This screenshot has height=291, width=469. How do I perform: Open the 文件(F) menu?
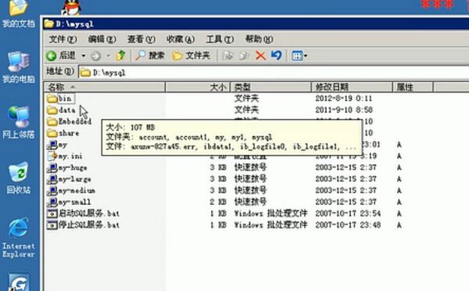pyautogui.click(x=63, y=39)
